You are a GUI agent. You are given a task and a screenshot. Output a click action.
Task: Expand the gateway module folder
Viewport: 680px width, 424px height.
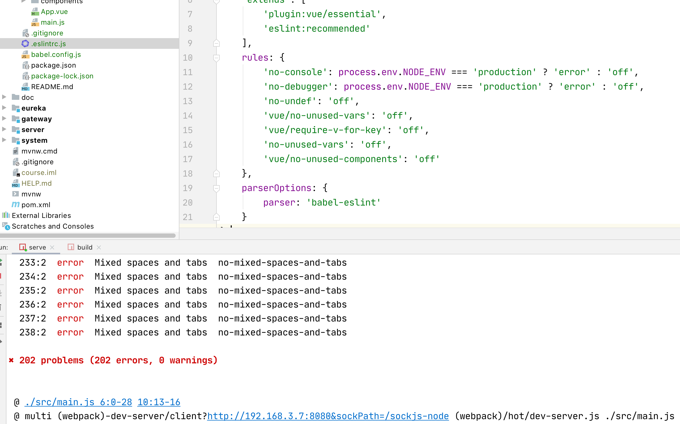coord(4,119)
